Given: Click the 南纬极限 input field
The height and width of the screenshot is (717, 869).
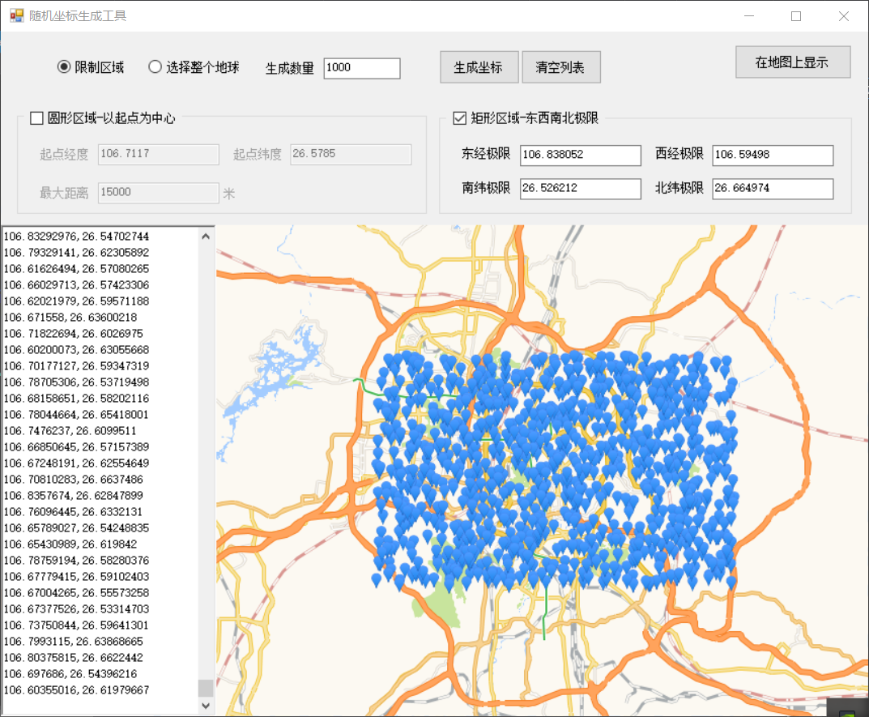Looking at the screenshot, I should click(x=580, y=189).
